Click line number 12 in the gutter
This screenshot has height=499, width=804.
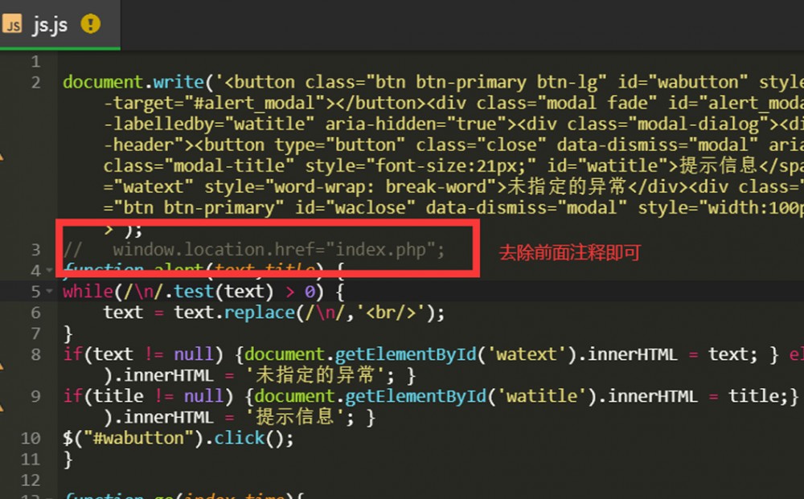31,481
